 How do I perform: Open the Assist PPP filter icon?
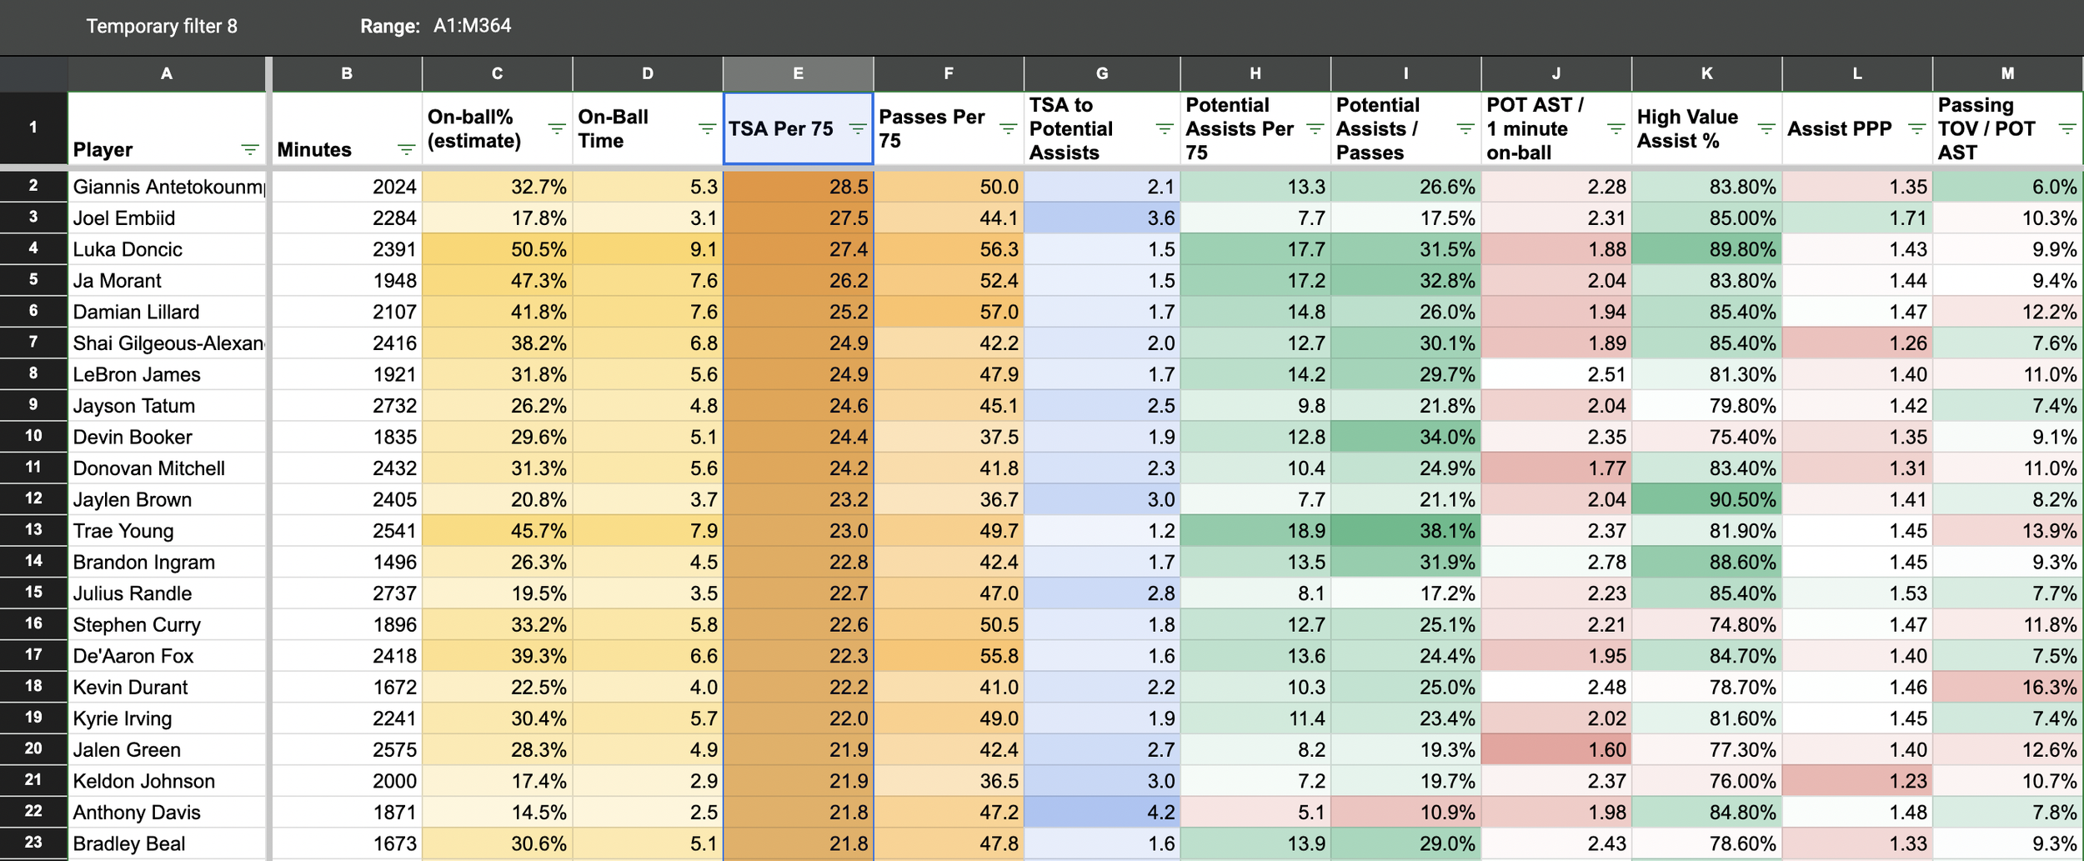click(1916, 128)
